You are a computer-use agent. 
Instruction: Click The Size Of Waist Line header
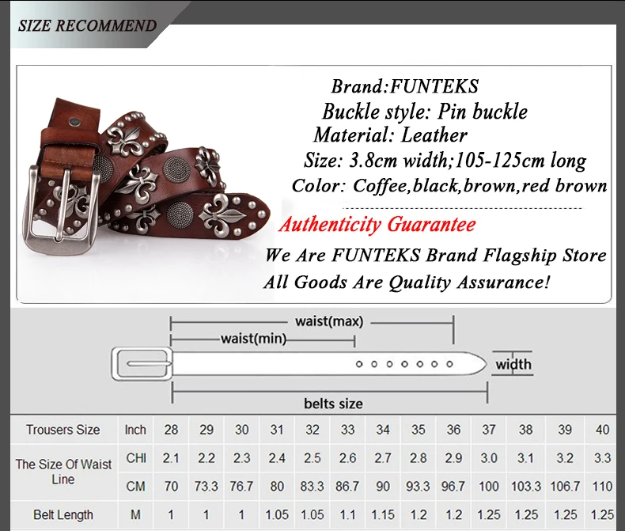pos(63,472)
